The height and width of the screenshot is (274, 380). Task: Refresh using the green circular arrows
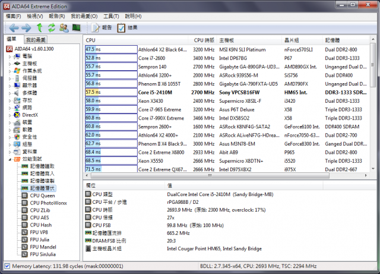pyautogui.click(x=52, y=28)
